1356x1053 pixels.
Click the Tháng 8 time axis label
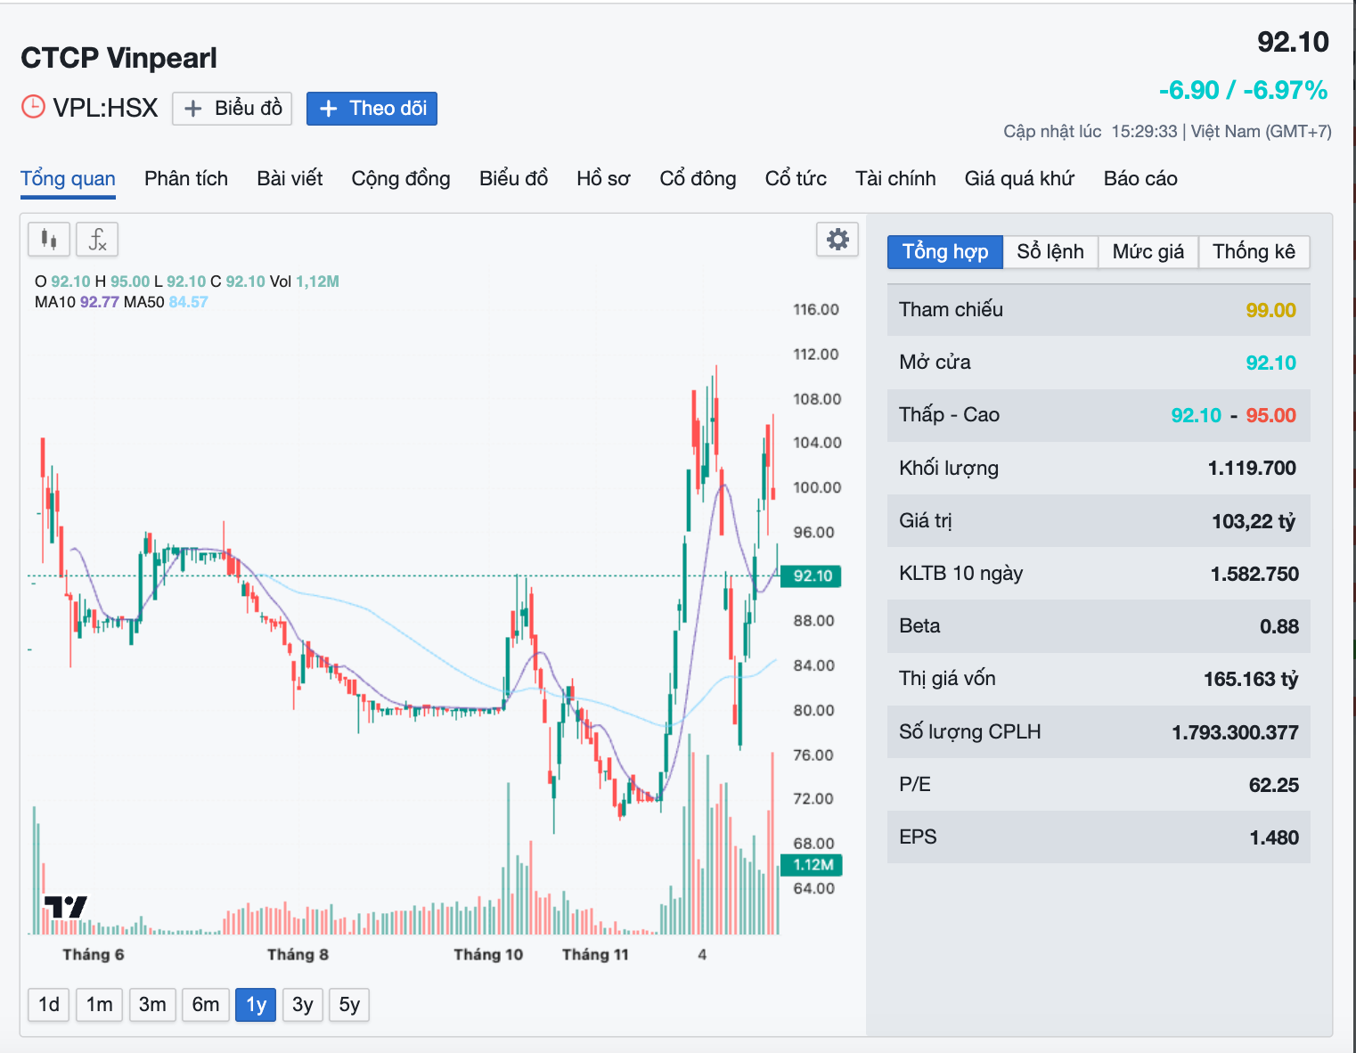[298, 955]
